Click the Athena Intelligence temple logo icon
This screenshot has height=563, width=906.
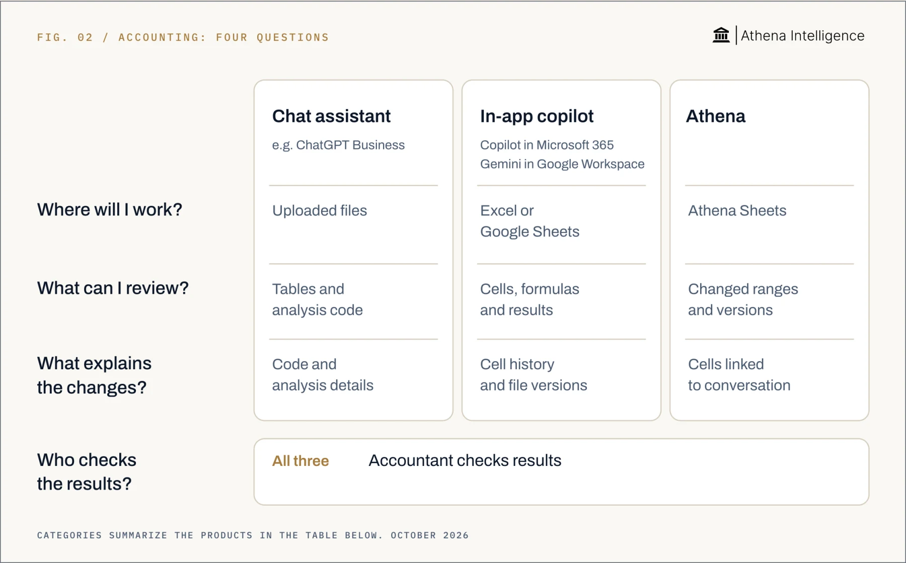pos(721,35)
